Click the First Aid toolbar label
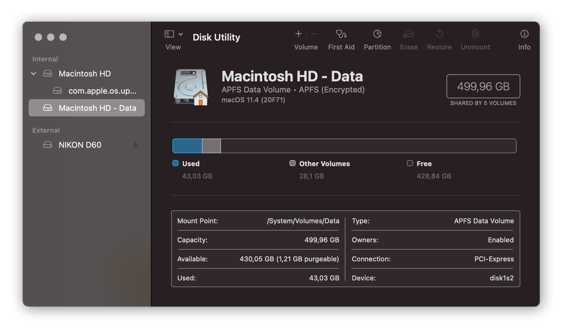563x328 pixels. pyautogui.click(x=341, y=47)
